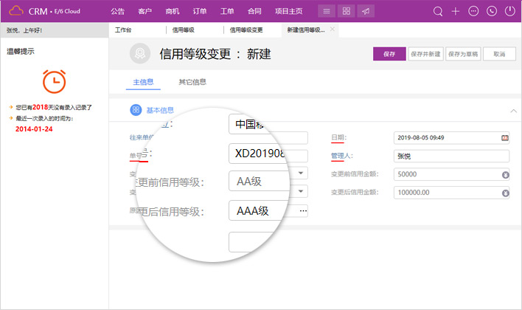Click the paper plane send icon
The width and height of the screenshot is (522, 310).
coord(366,11)
